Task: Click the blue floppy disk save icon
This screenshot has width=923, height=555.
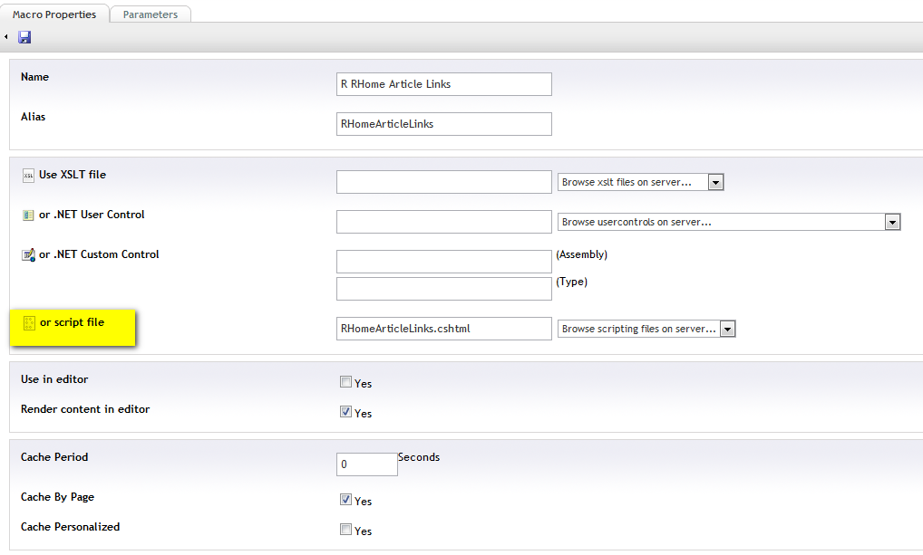Action: (x=24, y=37)
